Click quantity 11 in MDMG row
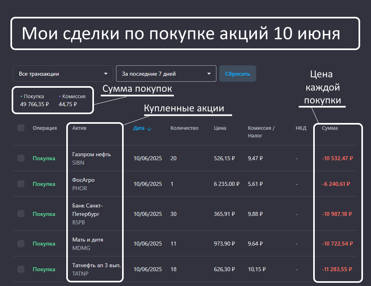 173,244
